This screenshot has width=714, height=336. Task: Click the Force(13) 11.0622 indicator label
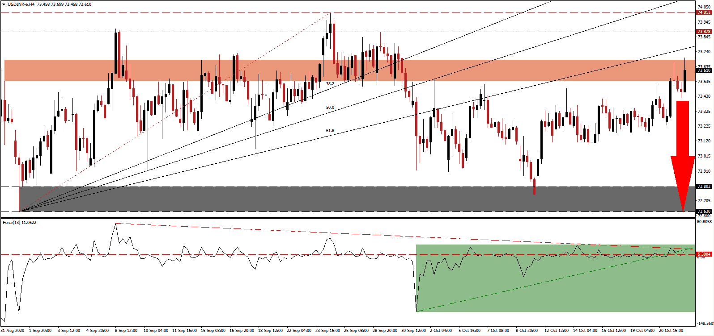point(20,222)
